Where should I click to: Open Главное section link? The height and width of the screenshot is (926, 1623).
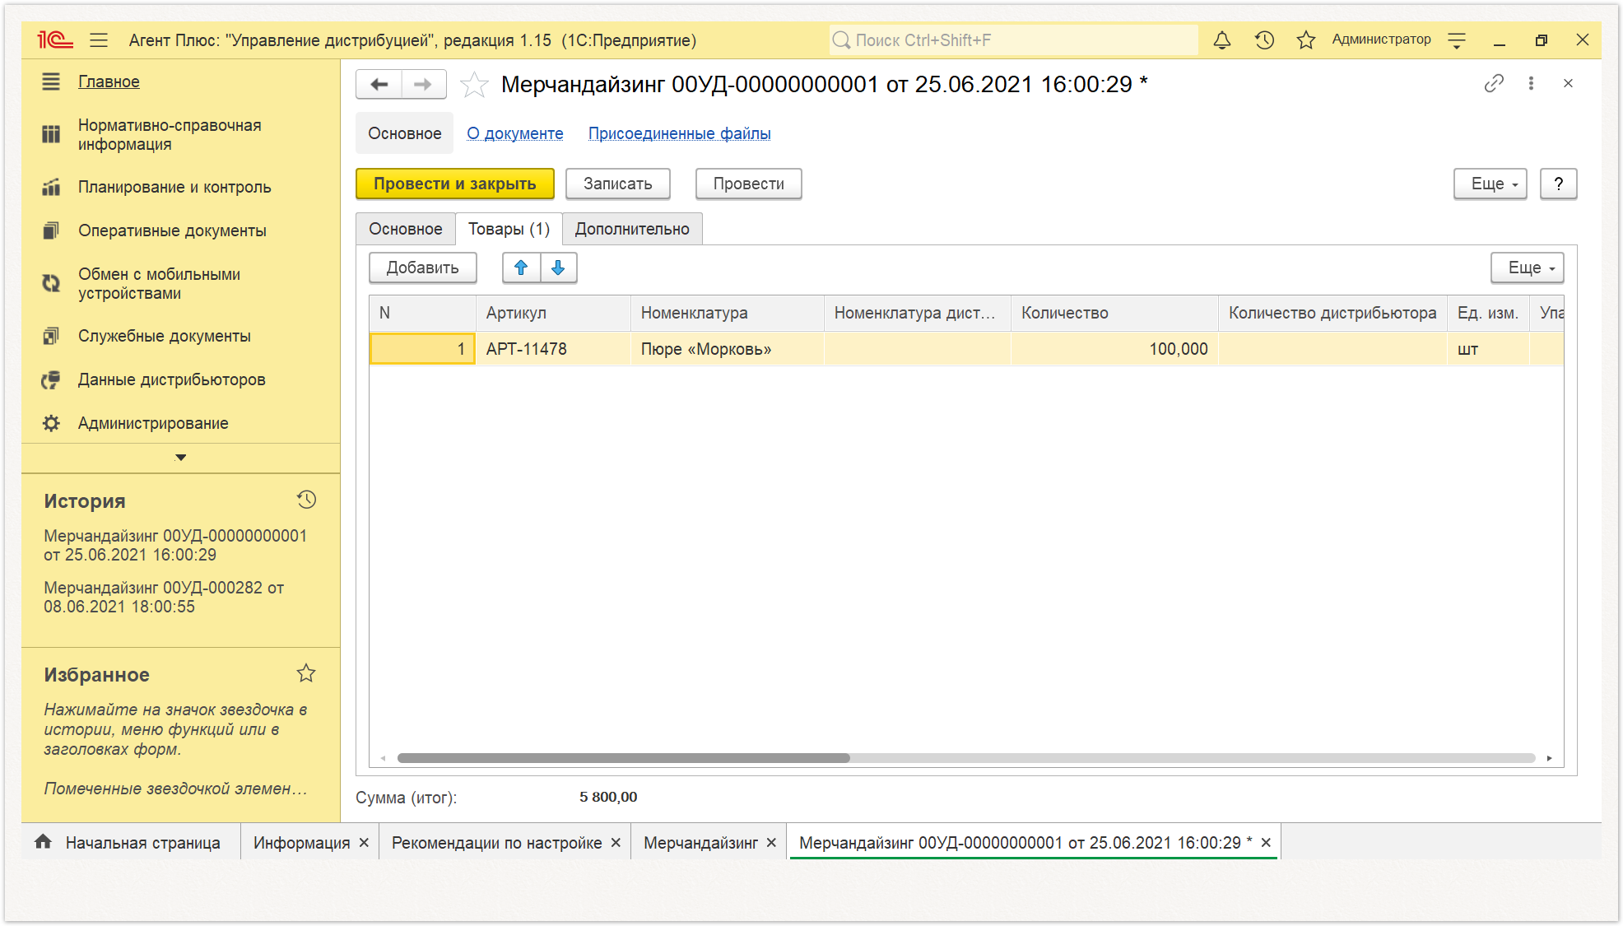pyautogui.click(x=109, y=81)
